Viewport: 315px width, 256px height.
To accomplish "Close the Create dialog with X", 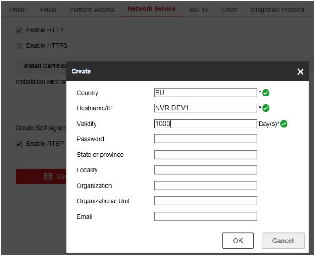I will [x=300, y=72].
